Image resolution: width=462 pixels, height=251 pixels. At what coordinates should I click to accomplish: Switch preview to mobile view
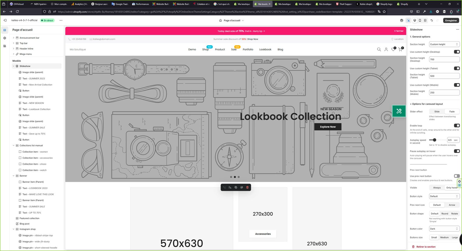click(420, 20)
